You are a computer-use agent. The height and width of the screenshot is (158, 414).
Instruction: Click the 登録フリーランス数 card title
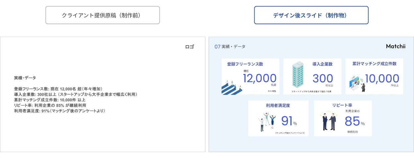(x=245, y=64)
